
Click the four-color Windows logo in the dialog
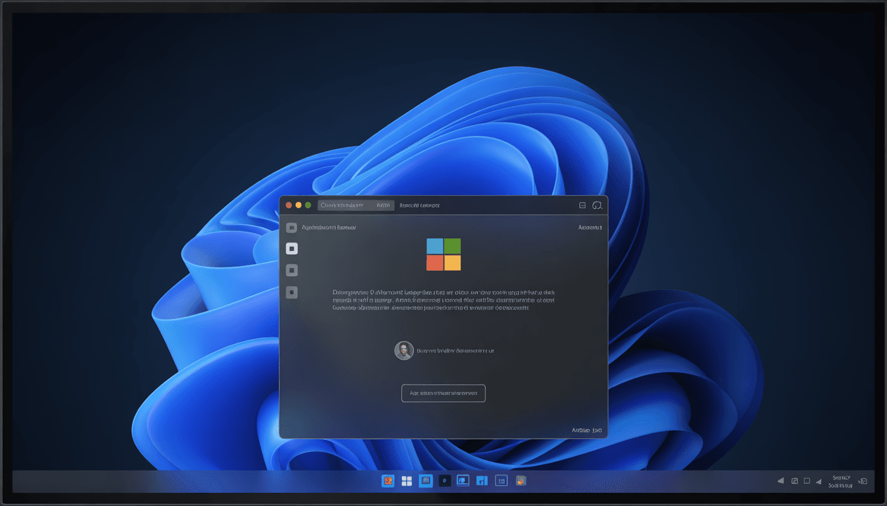click(443, 254)
